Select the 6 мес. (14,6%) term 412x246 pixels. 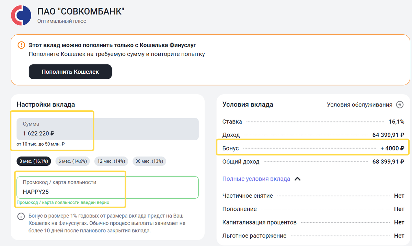(72, 161)
